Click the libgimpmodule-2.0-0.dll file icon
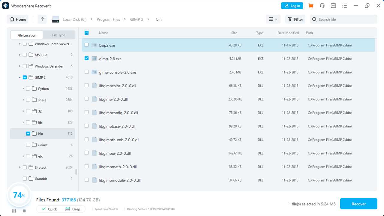The width and height of the screenshot is (384, 216). [x=94, y=180]
